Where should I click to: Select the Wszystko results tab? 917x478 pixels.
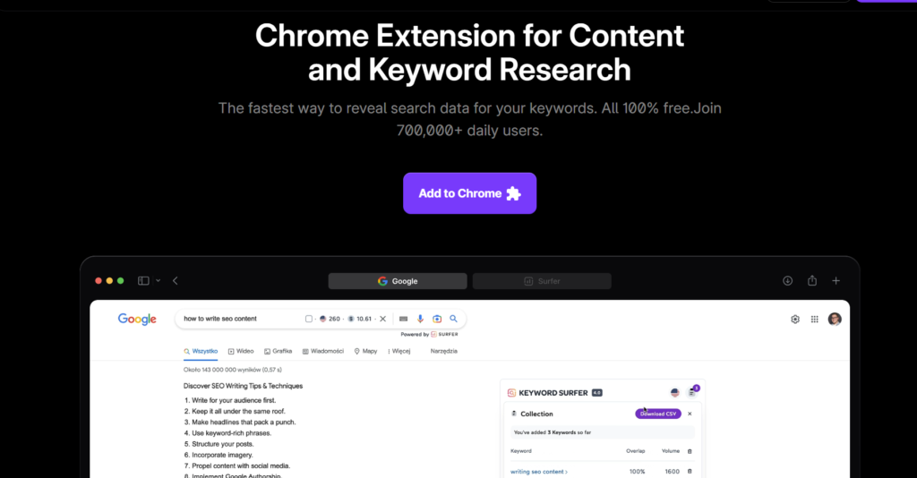201,351
